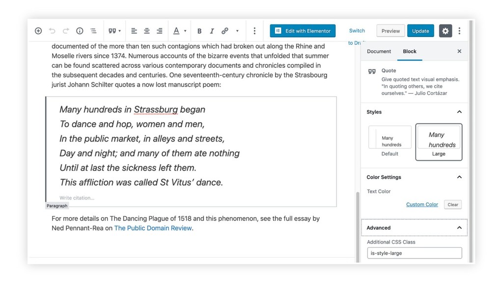Toggle bold formatting
The height and width of the screenshot is (283, 503).
click(199, 31)
